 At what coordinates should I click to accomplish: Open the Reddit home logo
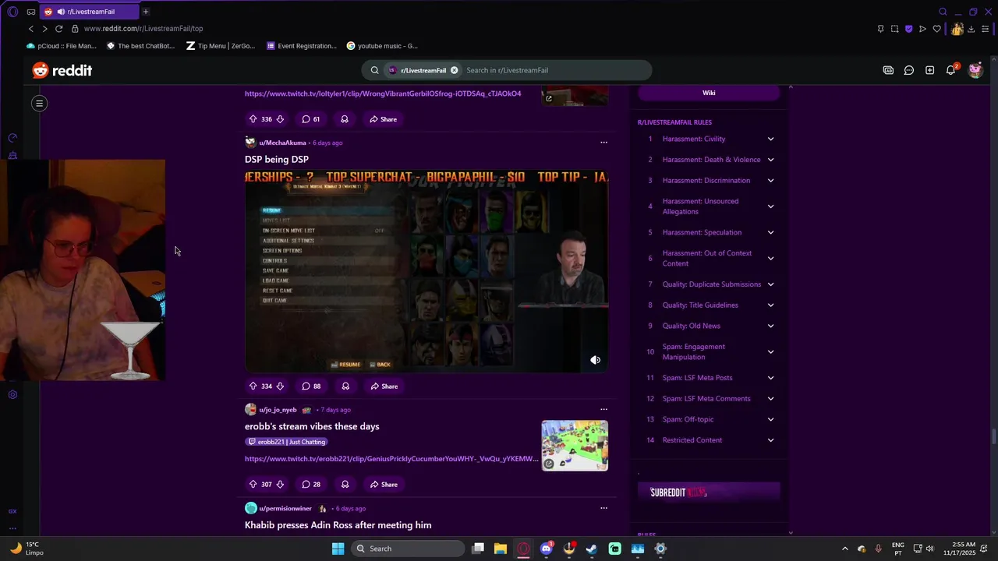pos(62,70)
